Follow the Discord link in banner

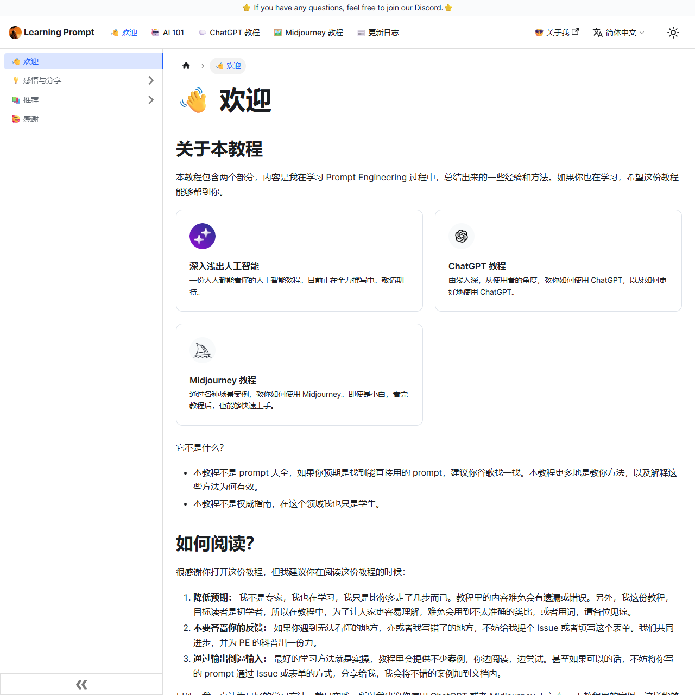[428, 8]
